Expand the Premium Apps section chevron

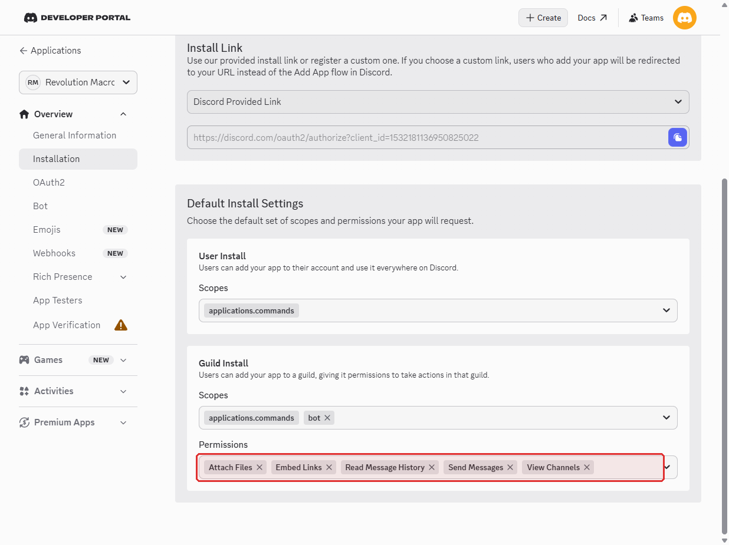pyautogui.click(x=123, y=422)
